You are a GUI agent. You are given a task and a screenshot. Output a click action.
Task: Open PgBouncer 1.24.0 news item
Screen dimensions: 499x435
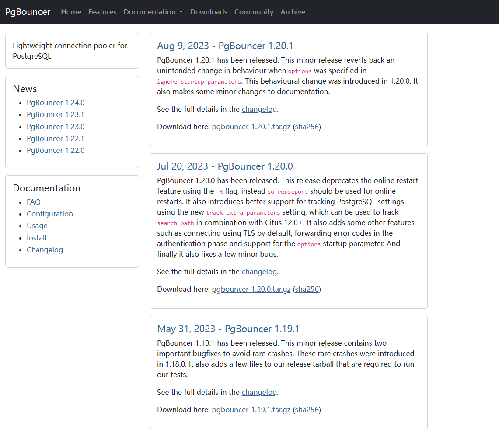(x=56, y=103)
